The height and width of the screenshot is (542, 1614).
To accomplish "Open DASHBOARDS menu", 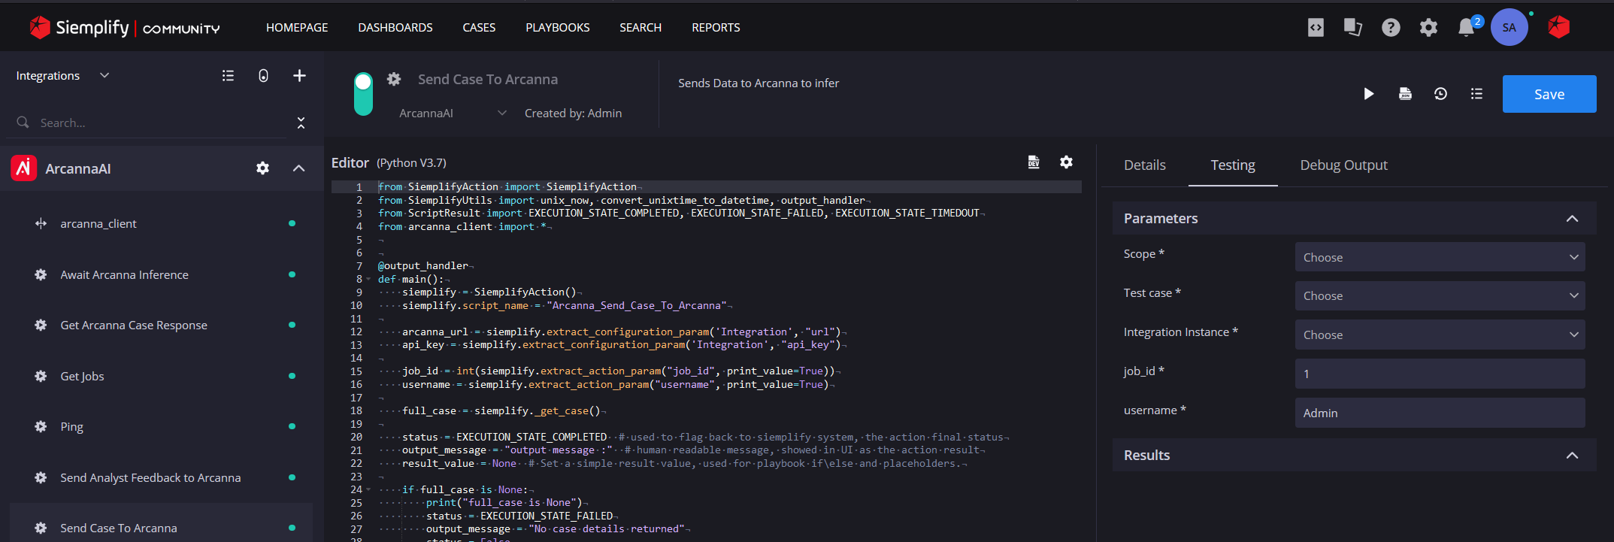I will click(395, 28).
